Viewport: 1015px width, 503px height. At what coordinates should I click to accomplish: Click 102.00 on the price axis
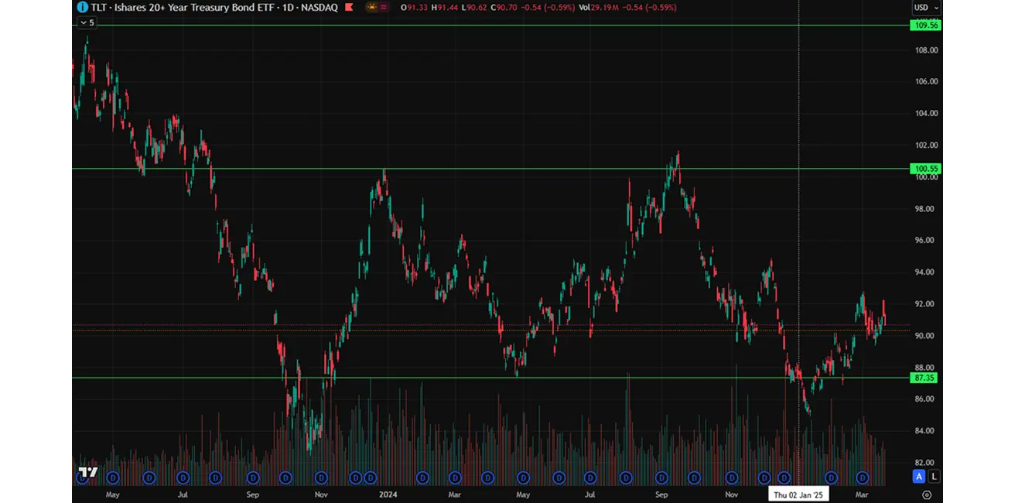(927, 145)
